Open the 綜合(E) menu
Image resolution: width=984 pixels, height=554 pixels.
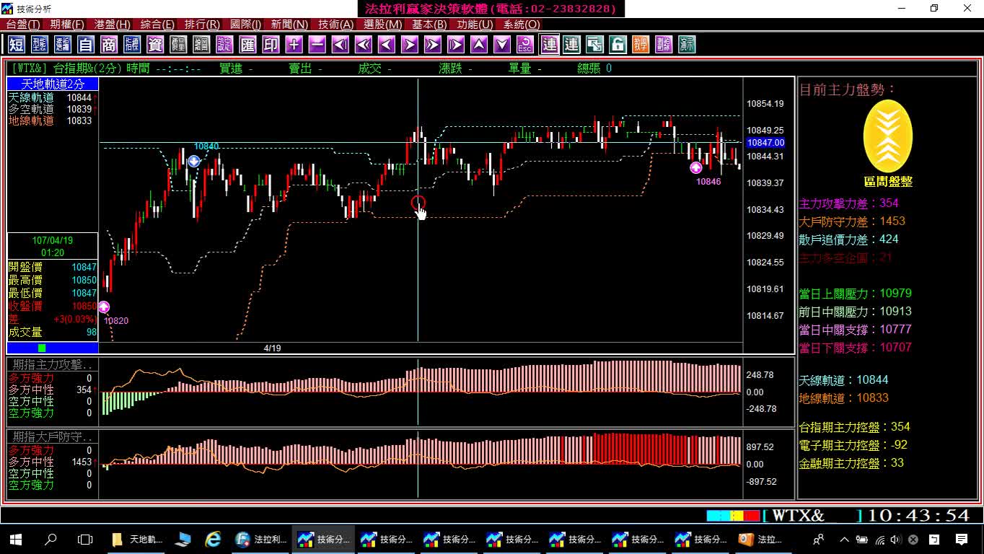tap(157, 25)
